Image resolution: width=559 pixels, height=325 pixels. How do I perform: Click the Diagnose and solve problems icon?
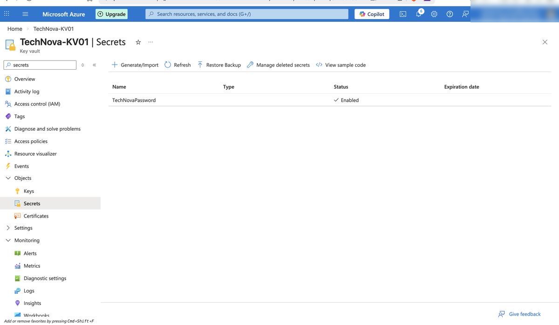click(x=8, y=129)
